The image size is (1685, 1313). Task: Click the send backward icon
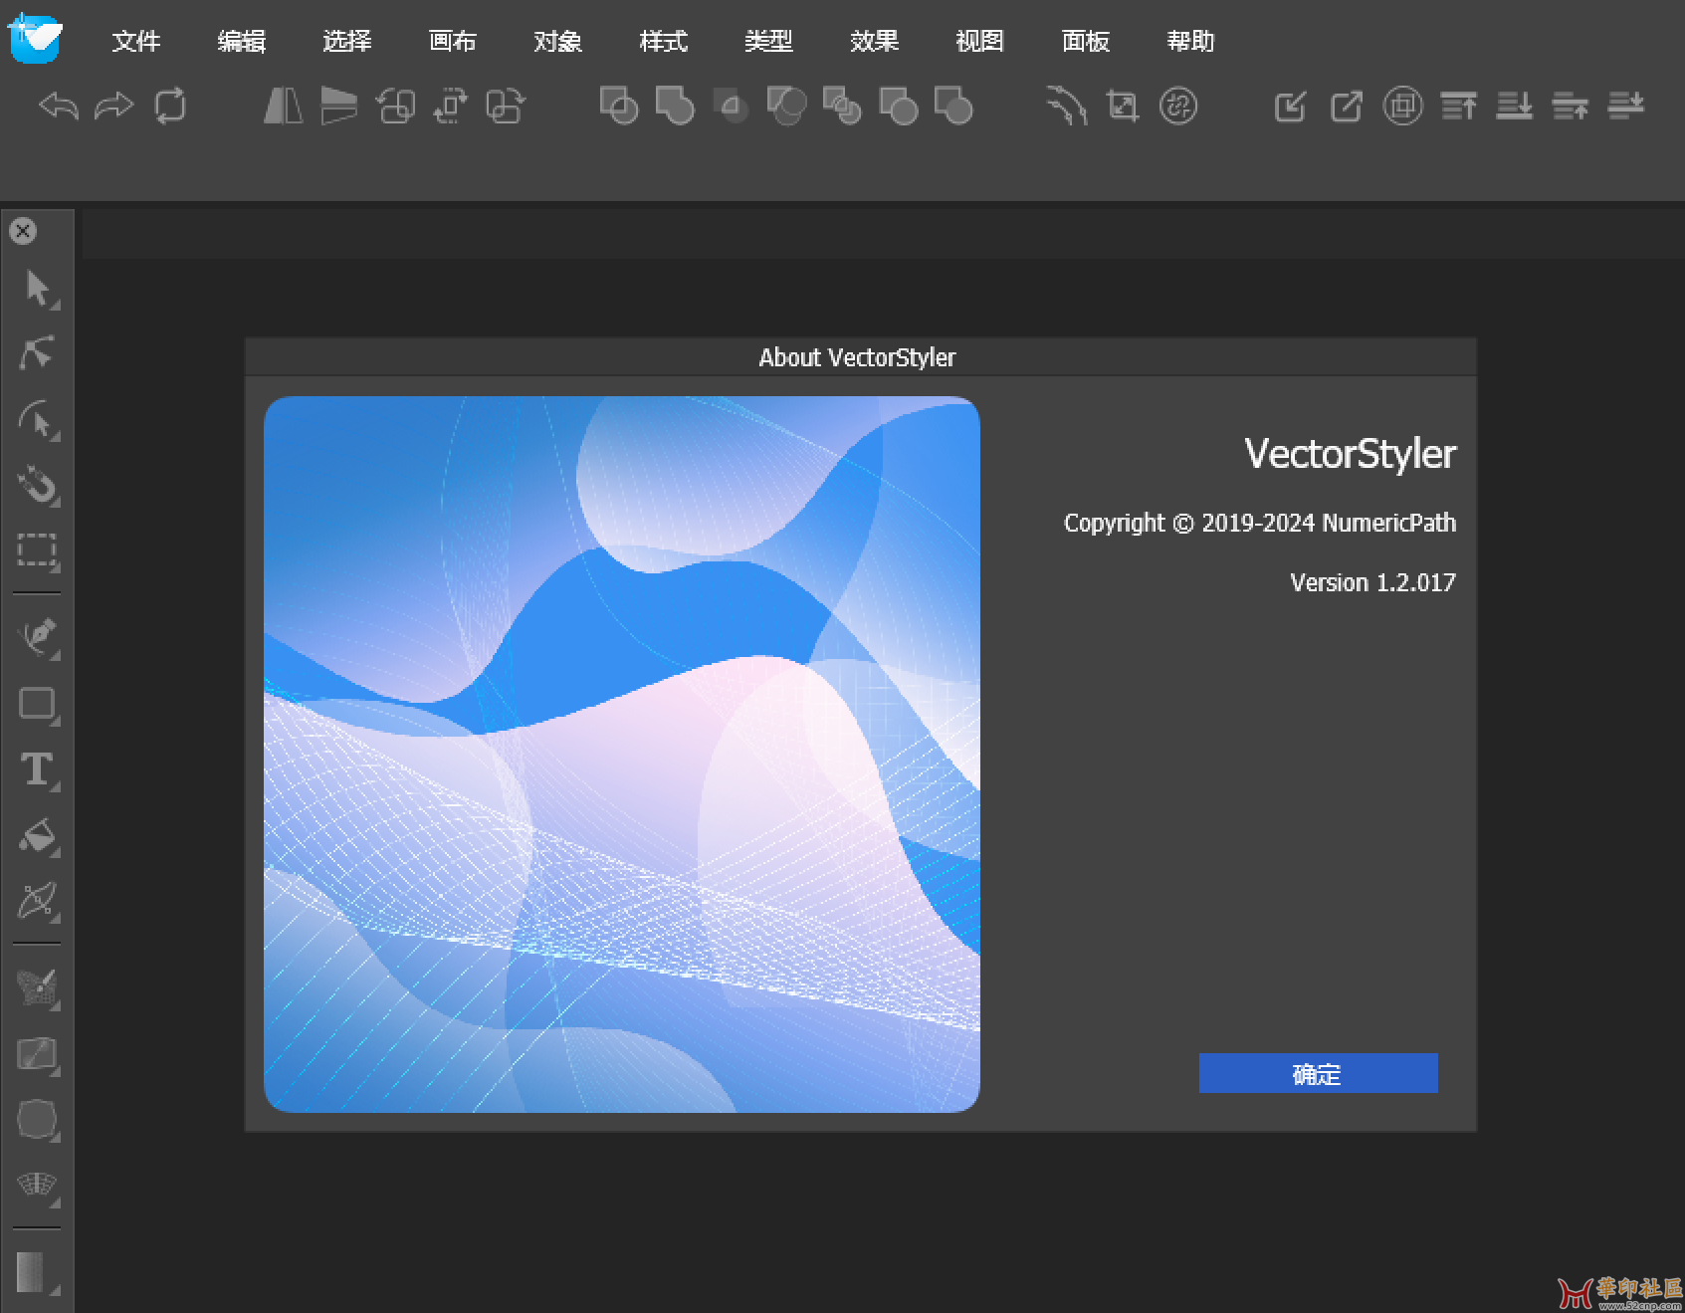coord(1626,106)
